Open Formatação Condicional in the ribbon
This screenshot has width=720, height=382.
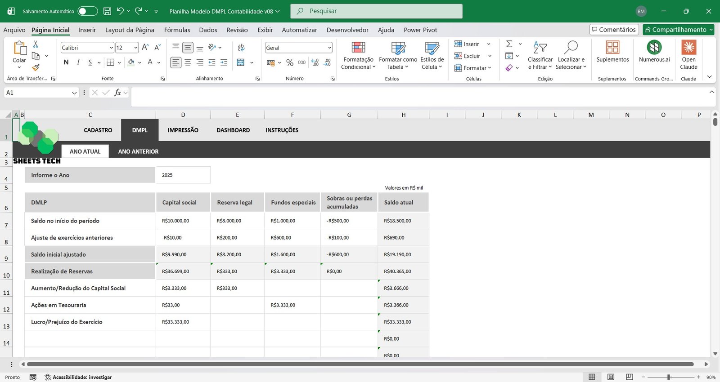point(358,56)
